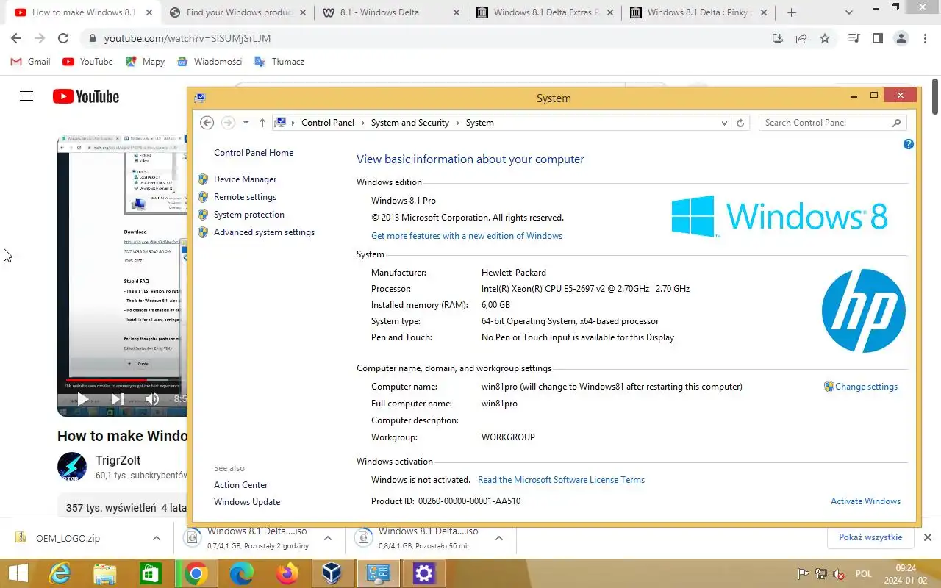Switch to 8.1 - Windows Delta tab
Screen dimensions: 941x588
tap(390, 12)
